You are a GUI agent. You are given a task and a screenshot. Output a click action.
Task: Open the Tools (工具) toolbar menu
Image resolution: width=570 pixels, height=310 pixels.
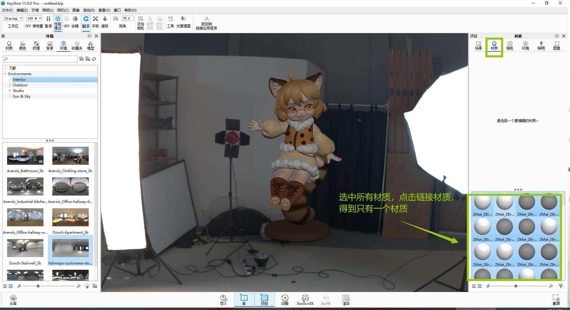[170, 22]
